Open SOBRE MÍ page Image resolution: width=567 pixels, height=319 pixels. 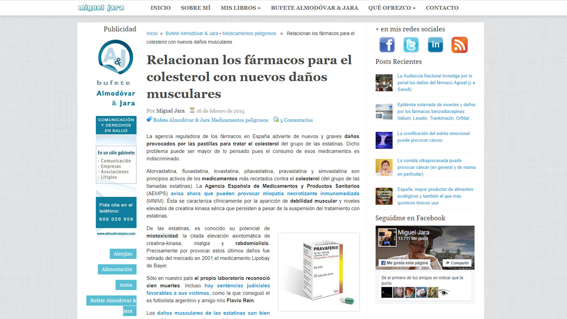(x=195, y=8)
